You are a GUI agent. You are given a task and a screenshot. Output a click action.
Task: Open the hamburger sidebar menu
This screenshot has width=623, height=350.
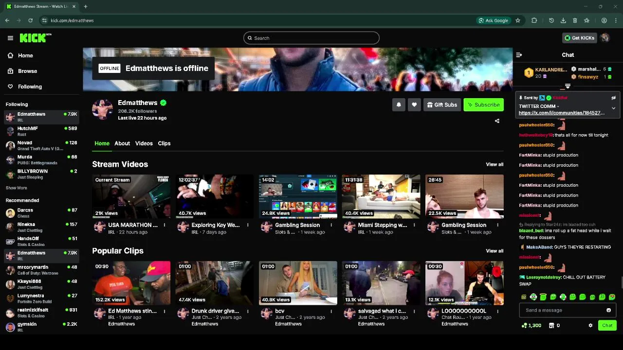[x=10, y=38]
